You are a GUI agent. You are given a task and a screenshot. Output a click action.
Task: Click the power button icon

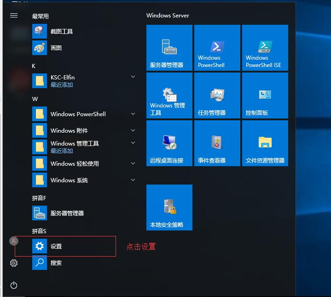[x=14, y=285]
